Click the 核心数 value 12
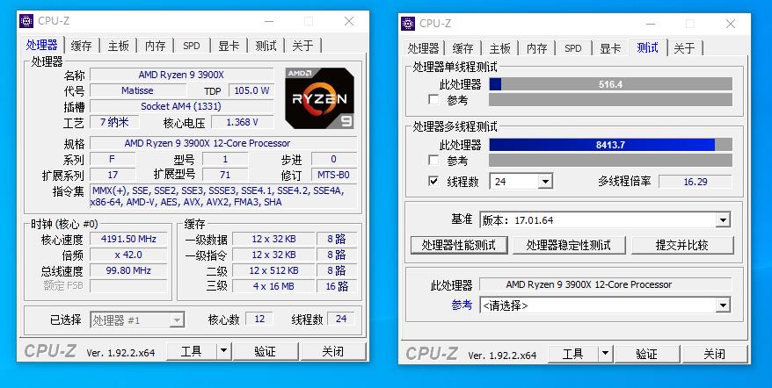 (259, 319)
